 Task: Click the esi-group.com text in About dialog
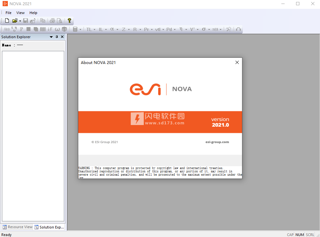(217, 142)
